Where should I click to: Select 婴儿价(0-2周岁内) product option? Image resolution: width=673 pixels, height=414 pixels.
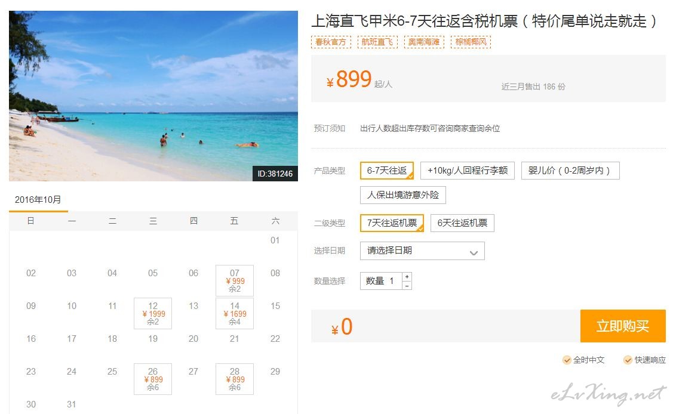[x=570, y=171]
